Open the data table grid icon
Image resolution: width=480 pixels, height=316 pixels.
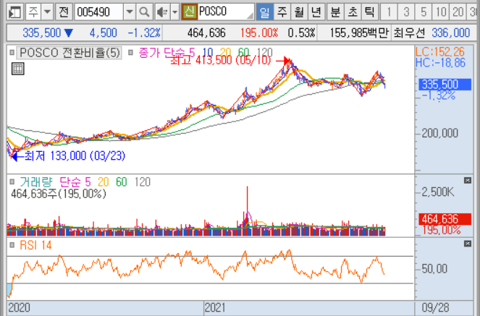coord(18,69)
